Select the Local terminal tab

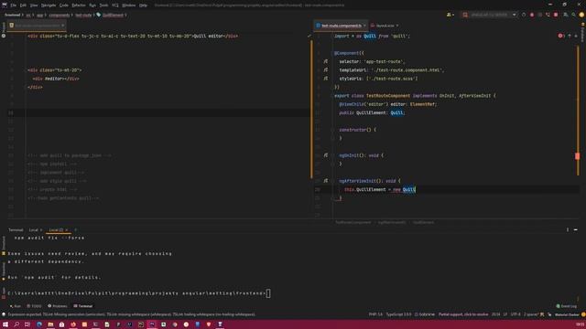[x=34, y=229]
